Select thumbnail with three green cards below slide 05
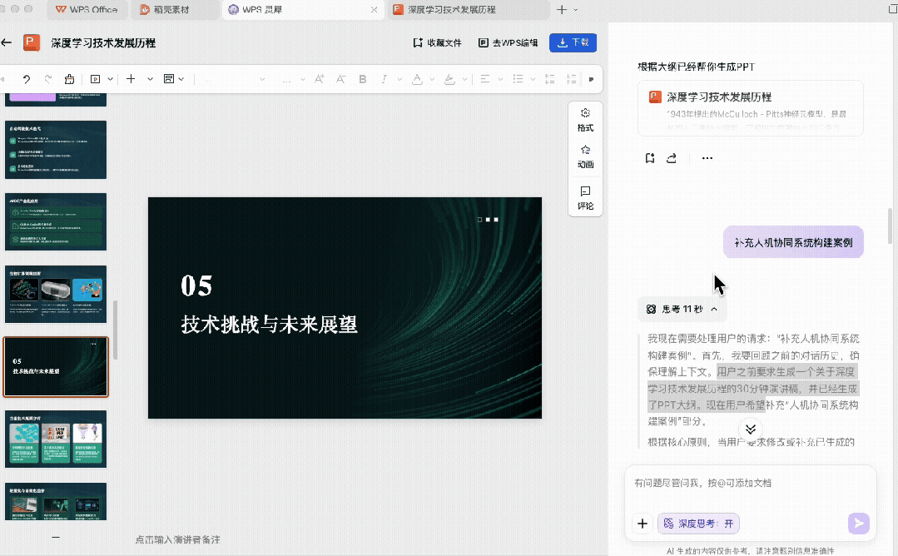Screen dimensions: 898x556 (x=56, y=439)
